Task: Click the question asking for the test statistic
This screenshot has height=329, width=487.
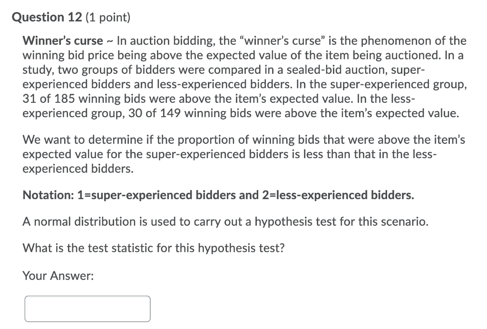Action: point(153,248)
